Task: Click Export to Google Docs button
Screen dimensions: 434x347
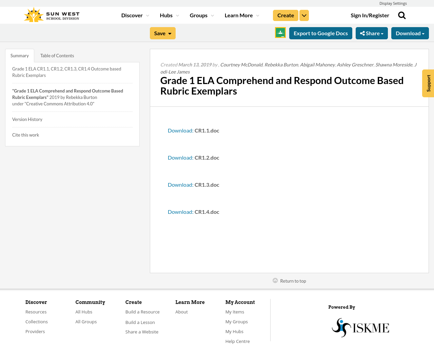Action: pyautogui.click(x=320, y=33)
